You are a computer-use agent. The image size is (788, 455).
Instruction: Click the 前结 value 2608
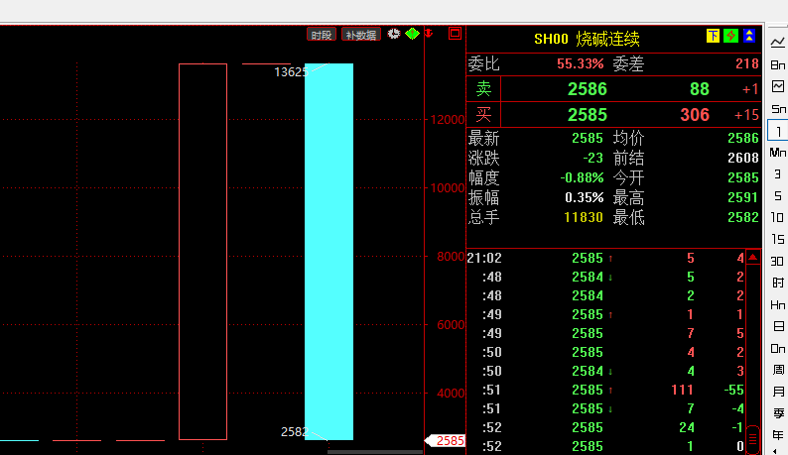[x=742, y=159]
